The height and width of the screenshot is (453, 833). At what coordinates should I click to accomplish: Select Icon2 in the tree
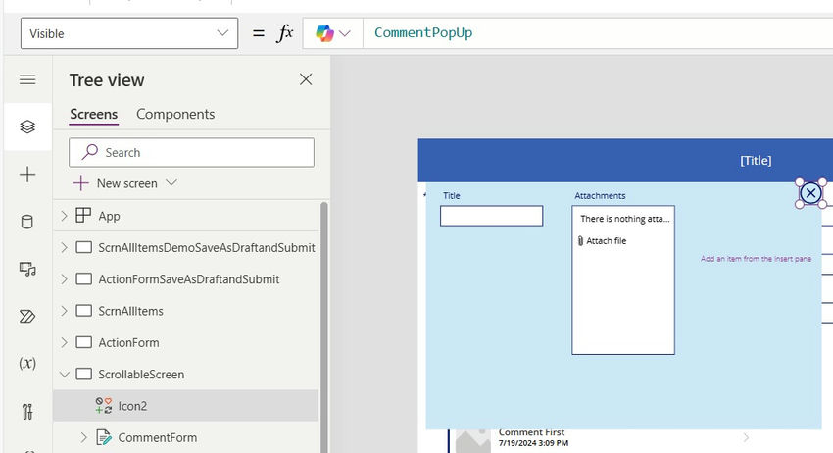click(x=132, y=406)
